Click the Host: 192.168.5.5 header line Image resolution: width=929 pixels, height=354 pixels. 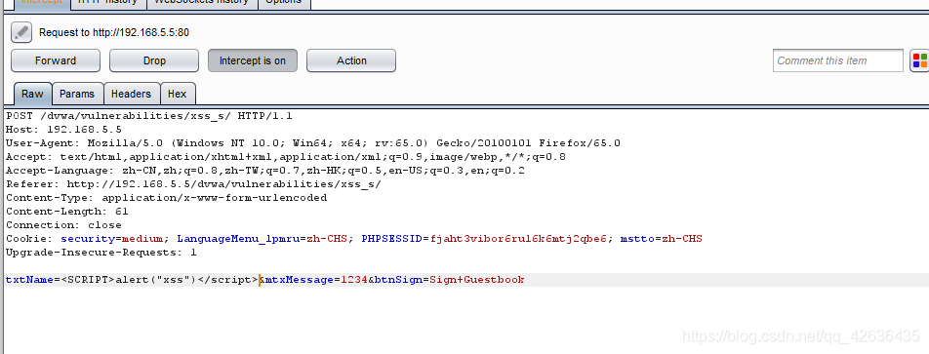point(64,129)
